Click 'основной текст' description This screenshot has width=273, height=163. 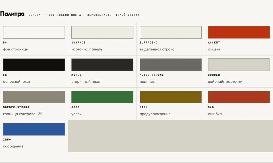(x=17, y=82)
